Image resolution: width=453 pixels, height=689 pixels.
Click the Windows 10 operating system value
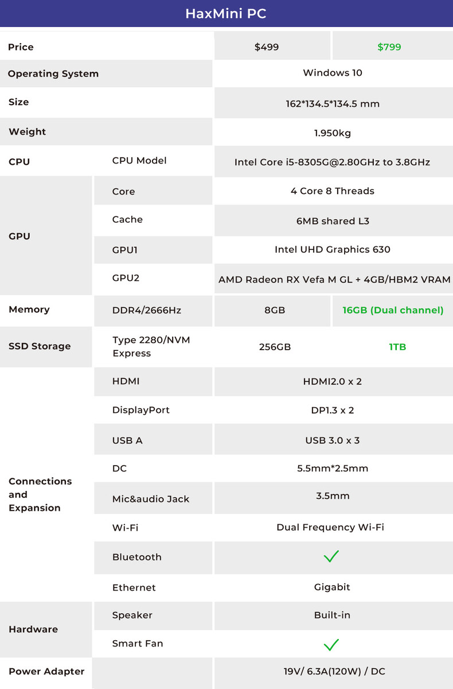click(x=333, y=73)
